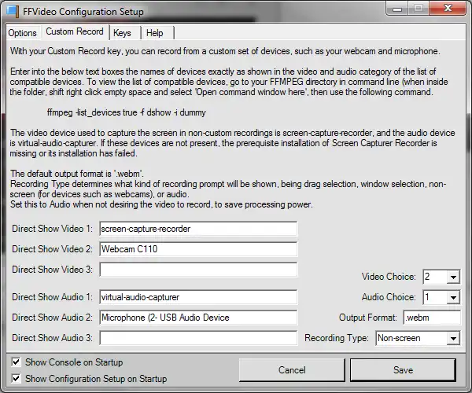Focus the empty Direct Show Video 3 field

pyautogui.click(x=198, y=270)
